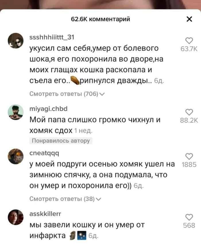Open username link ssshhhiiittt_31
The width and height of the screenshot is (201, 247).
pos(52,37)
